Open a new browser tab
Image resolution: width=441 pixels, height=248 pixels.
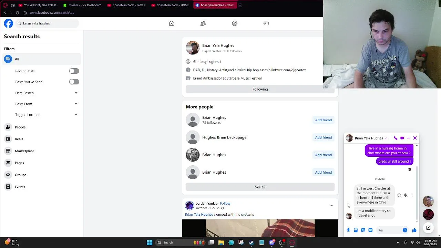[240, 5]
